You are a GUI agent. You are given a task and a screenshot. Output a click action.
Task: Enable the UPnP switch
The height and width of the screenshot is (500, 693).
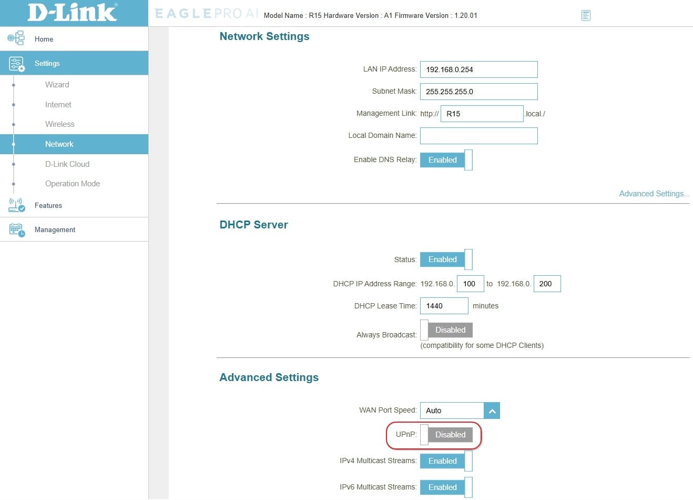(x=446, y=435)
